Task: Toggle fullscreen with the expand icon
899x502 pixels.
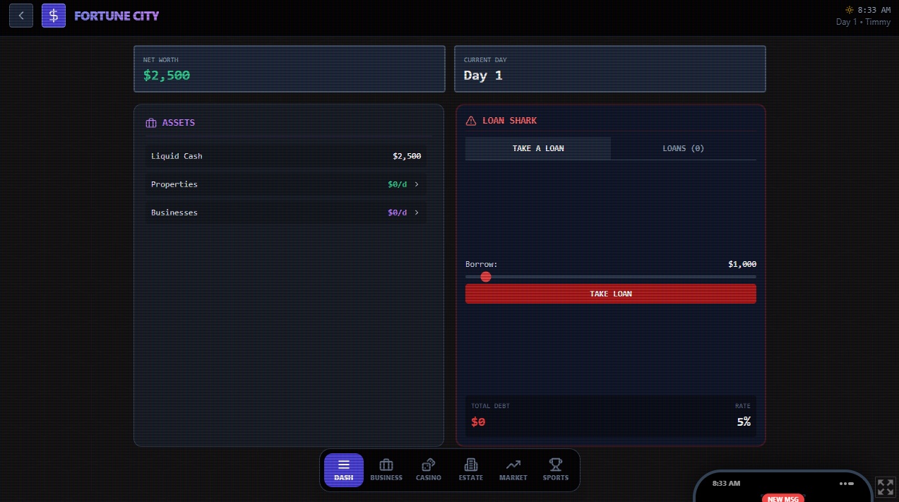Action: pos(886,487)
